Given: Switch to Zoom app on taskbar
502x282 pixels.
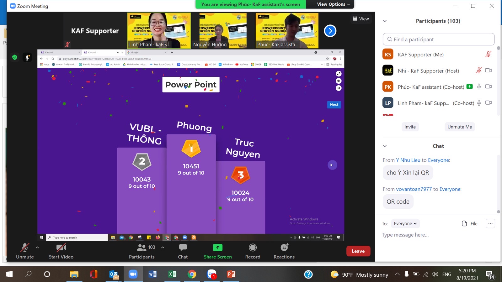Looking at the screenshot, I should click(133, 274).
